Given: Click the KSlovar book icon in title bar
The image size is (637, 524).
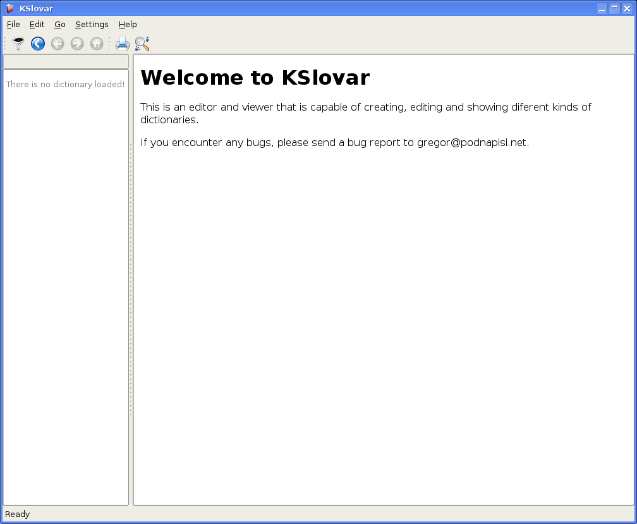Looking at the screenshot, I should pyautogui.click(x=9, y=8).
